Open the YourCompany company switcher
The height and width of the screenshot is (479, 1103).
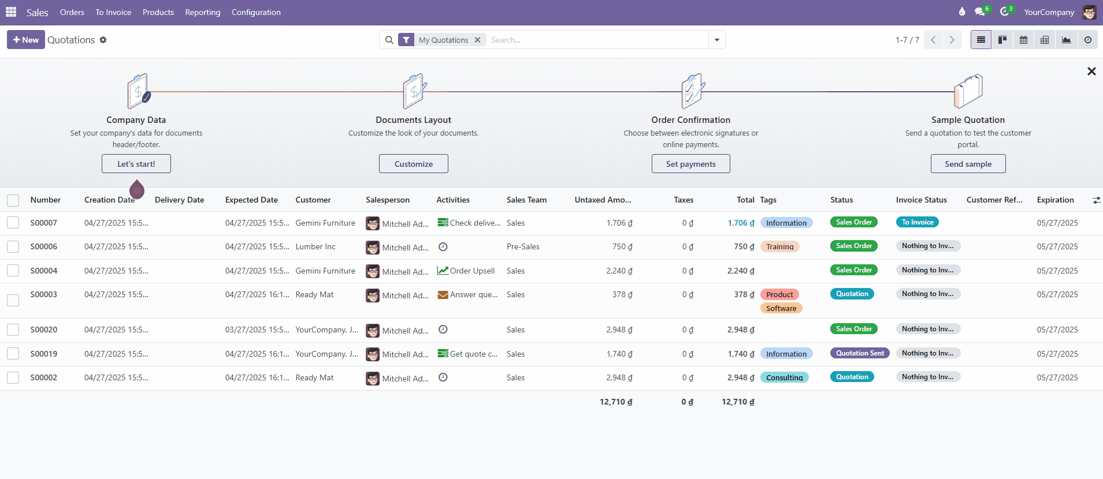1049,12
